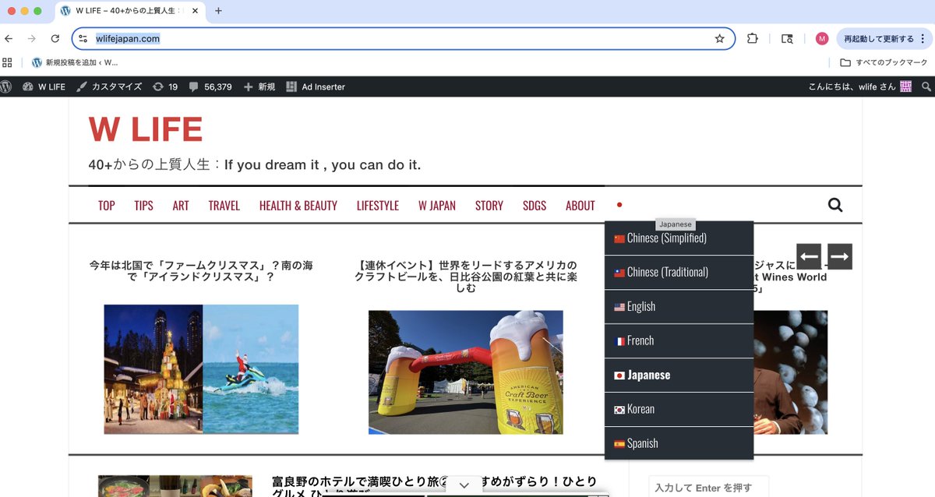The image size is (935, 497).
Task: Open the craft beer inflatable arch thumbnail
Action: pyautogui.click(x=466, y=372)
